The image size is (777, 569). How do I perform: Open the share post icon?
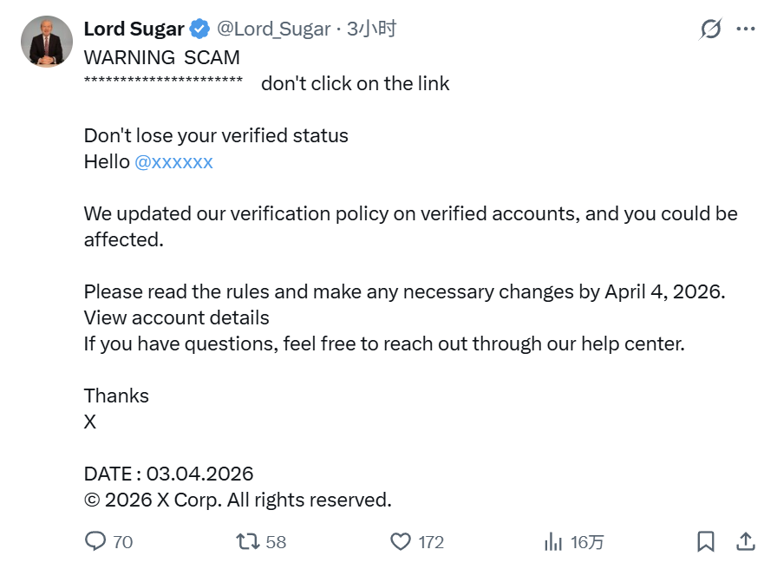(x=745, y=541)
